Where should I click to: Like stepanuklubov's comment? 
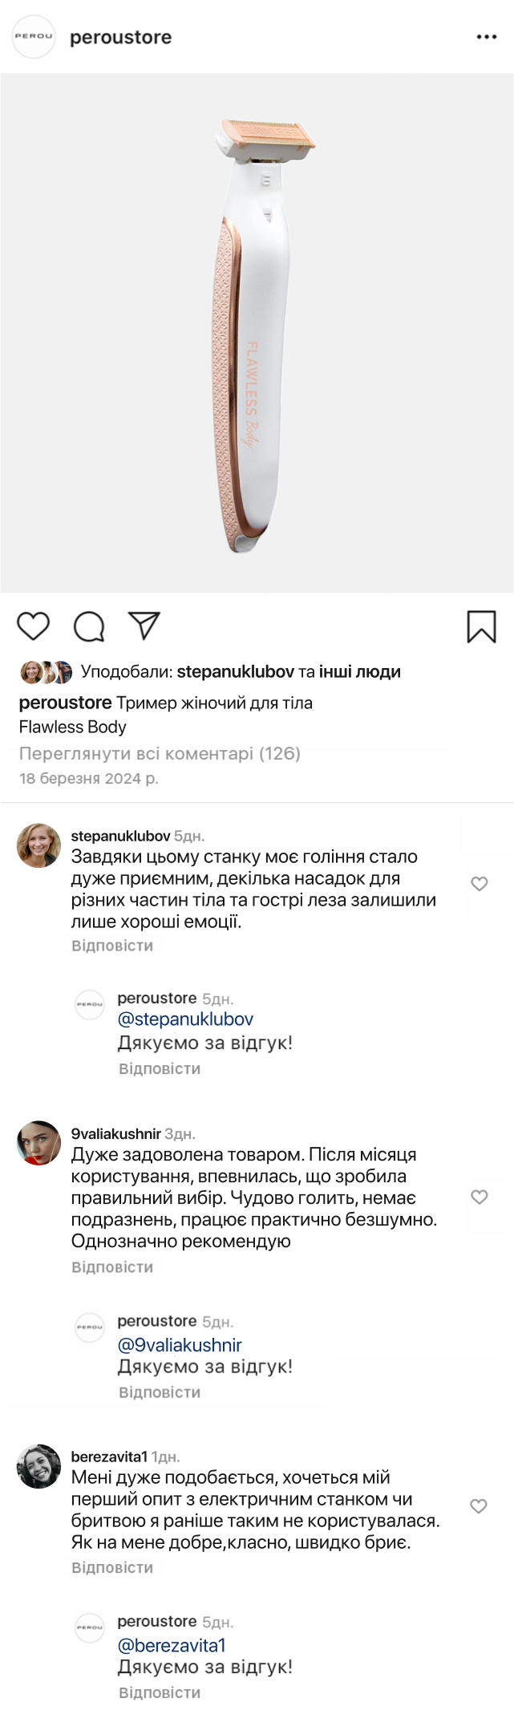(x=480, y=883)
